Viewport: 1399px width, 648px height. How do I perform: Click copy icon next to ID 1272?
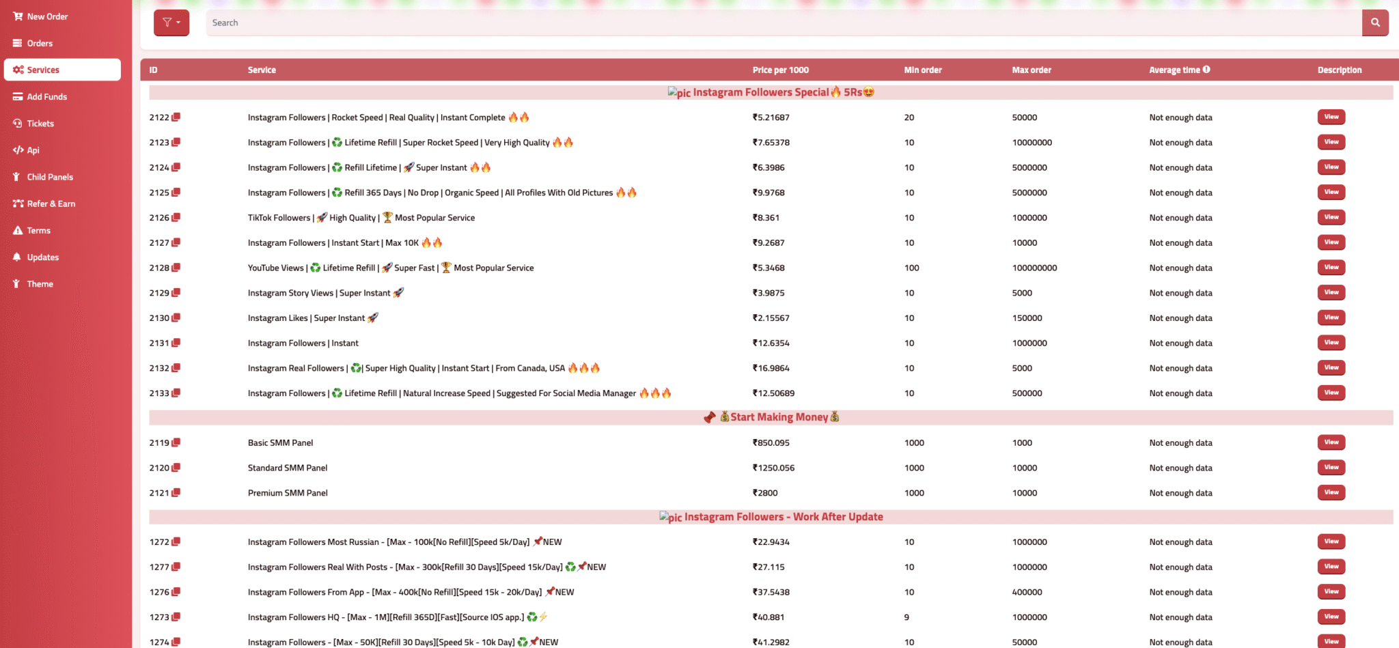(176, 542)
